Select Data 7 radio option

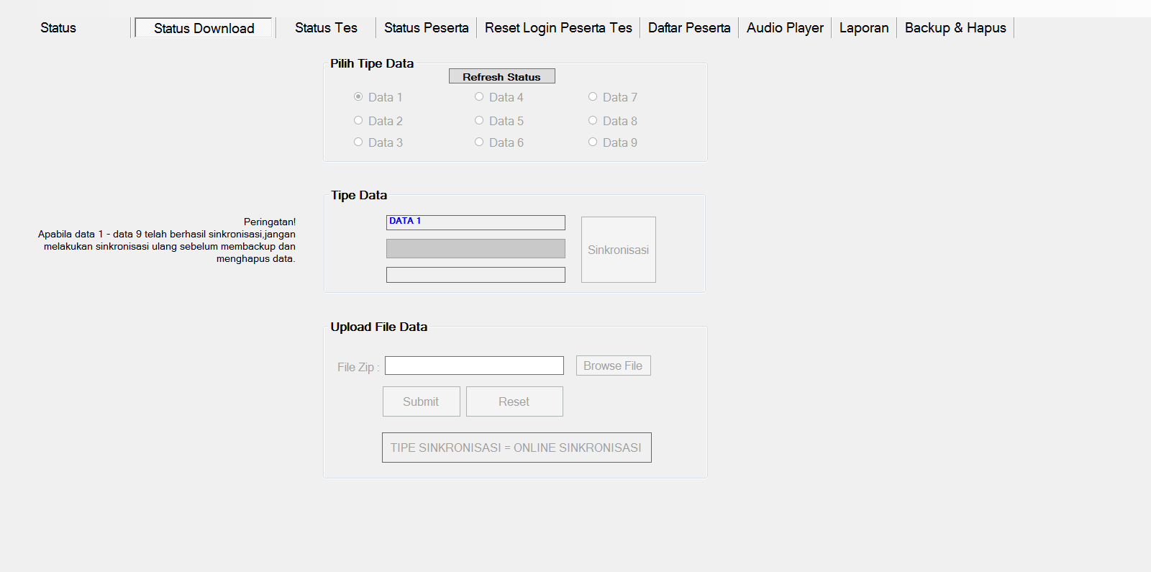(593, 97)
